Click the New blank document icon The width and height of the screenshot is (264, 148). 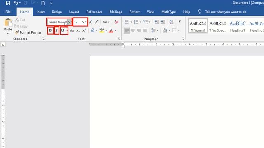click(43, 3)
